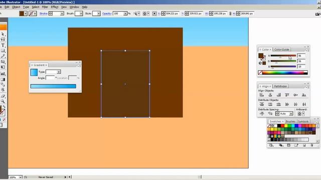Open the Style dropdown
This screenshot has width=321, height=180.
(98, 13)
